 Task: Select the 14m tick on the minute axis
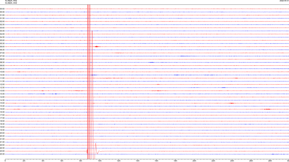(138, 161)
